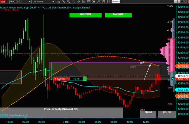
Task: Click the WR2 level label
Action: point(133,67)
